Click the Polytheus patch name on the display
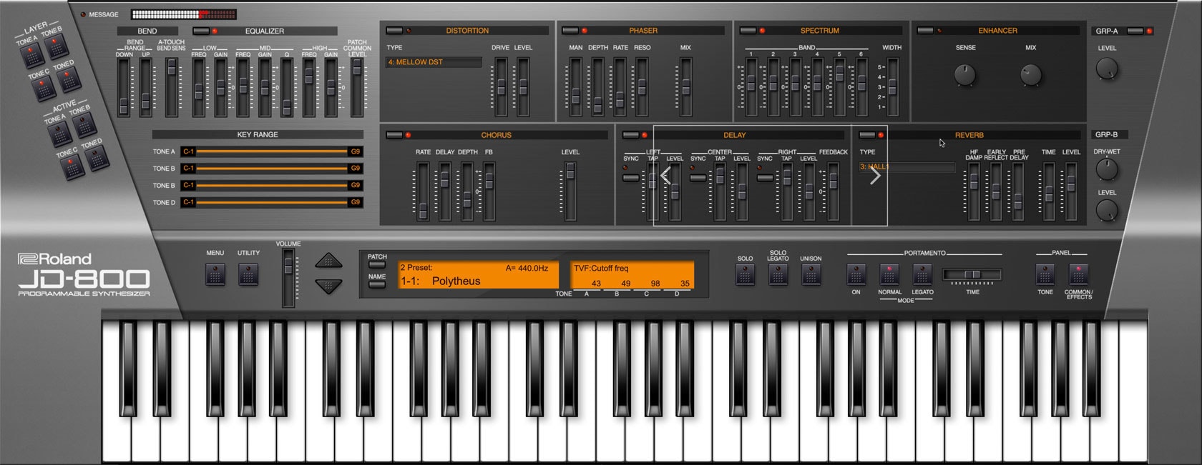Viewport: 1202px width, 465px height. point(456,281)
